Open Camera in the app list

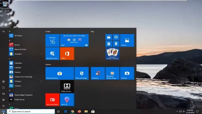coord(25,72)
